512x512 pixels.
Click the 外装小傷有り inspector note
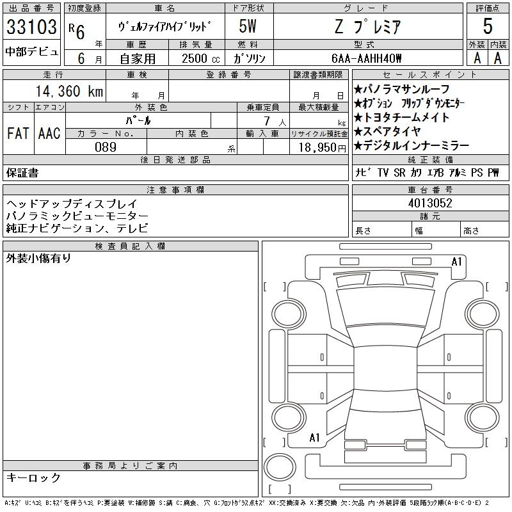pos(38,259)
